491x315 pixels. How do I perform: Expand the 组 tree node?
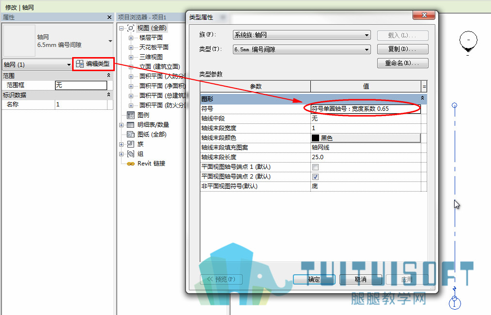tap(121, 154)
